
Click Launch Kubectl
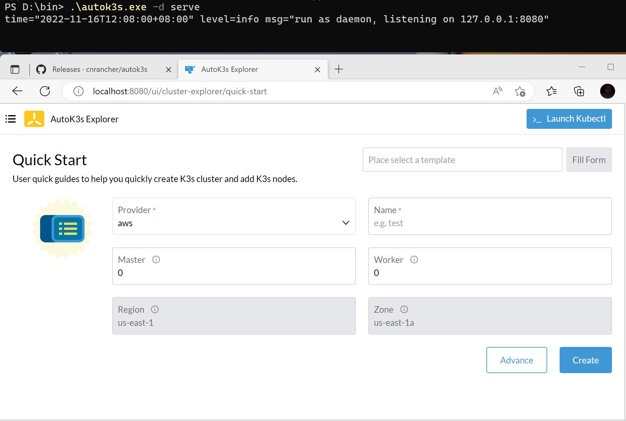tap(569, 119)
